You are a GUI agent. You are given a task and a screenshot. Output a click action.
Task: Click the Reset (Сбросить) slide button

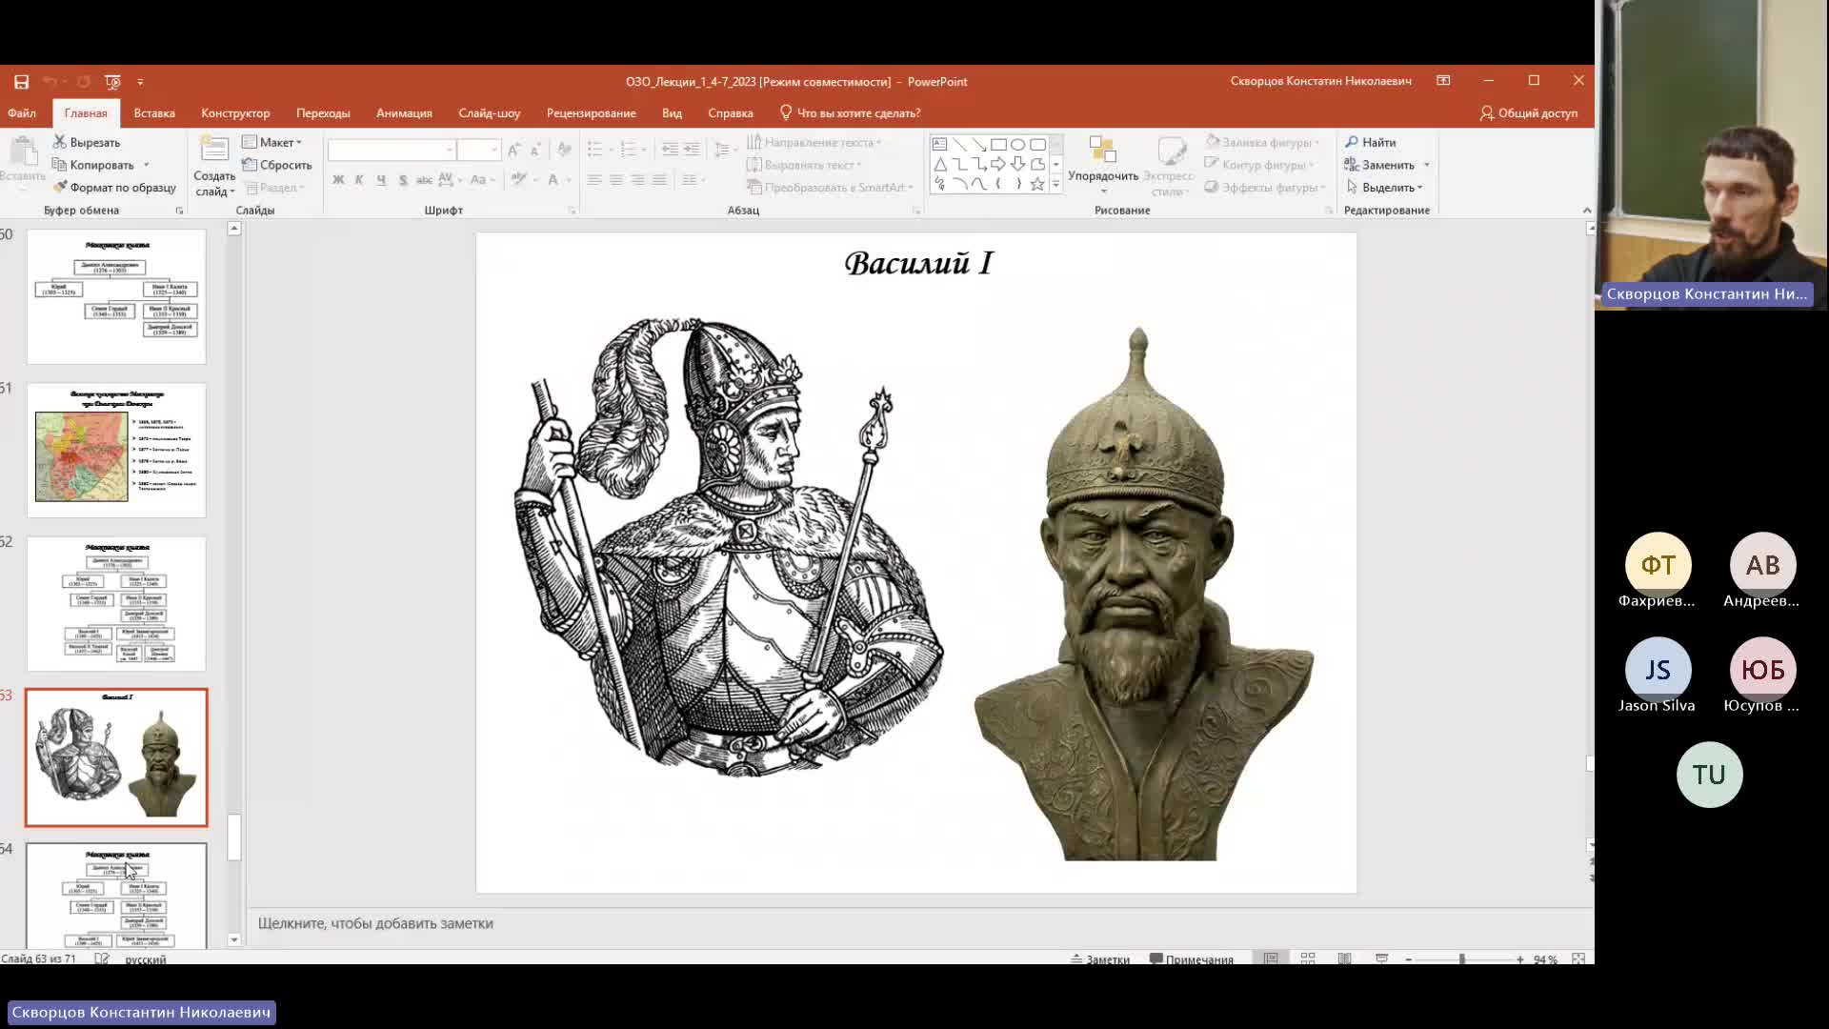coord(277,165)
